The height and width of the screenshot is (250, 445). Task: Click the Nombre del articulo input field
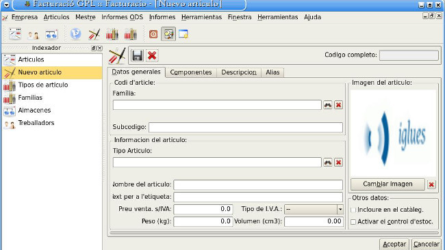258,184
